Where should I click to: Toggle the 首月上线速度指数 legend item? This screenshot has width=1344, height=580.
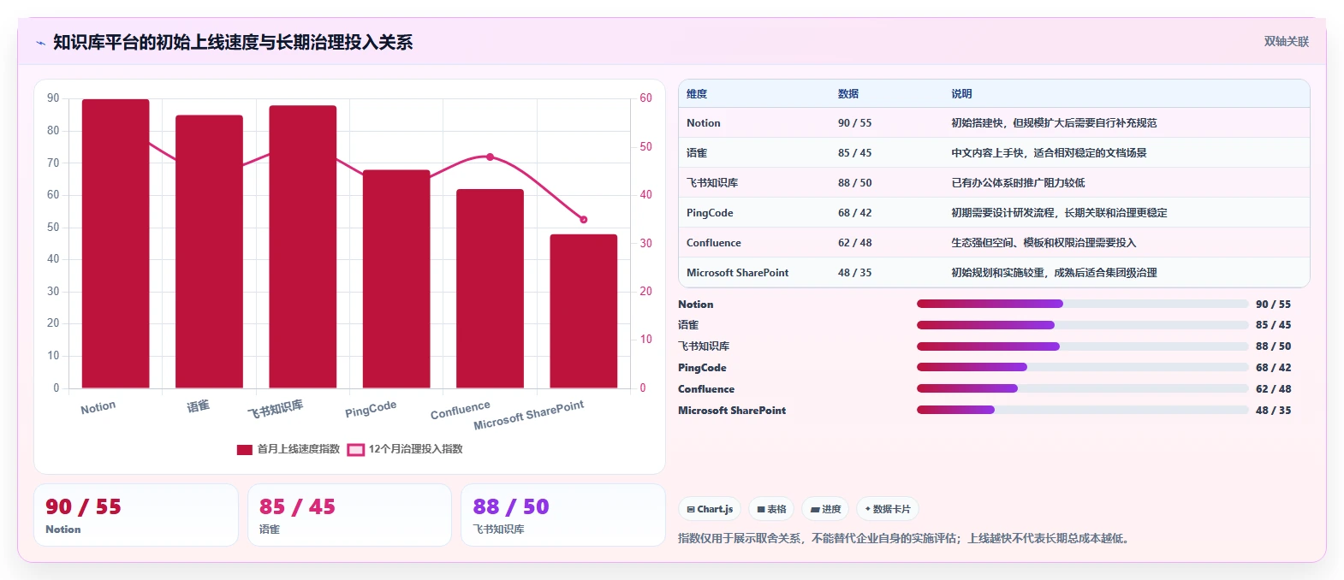click(x=288, y=449)
